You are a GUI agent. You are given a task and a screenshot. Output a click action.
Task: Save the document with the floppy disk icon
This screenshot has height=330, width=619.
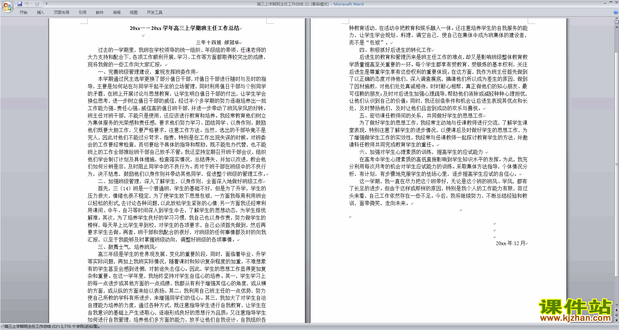pyautogui.click(x=20, y=4)
